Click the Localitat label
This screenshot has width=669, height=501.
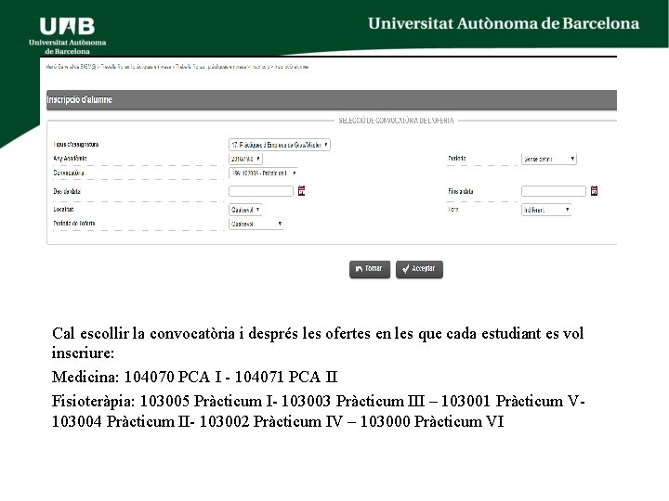[x=63, y=209]
